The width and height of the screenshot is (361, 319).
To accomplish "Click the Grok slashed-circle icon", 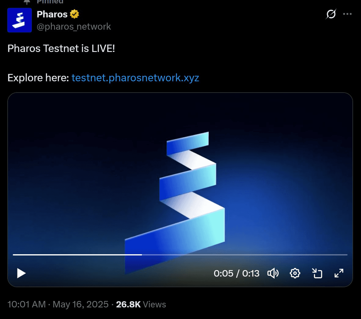I will pos(331,14).
